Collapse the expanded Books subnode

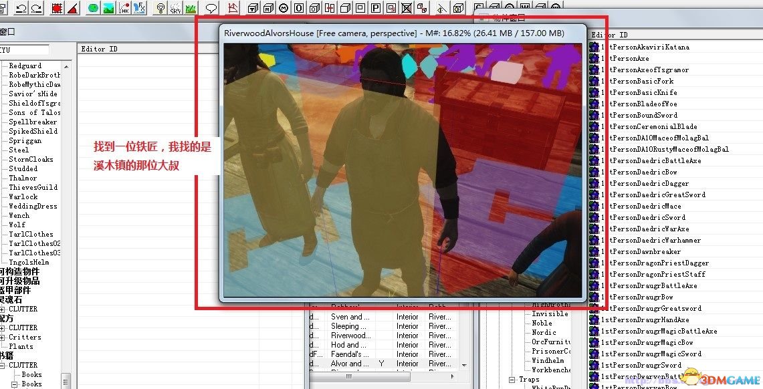click(15, 384)
